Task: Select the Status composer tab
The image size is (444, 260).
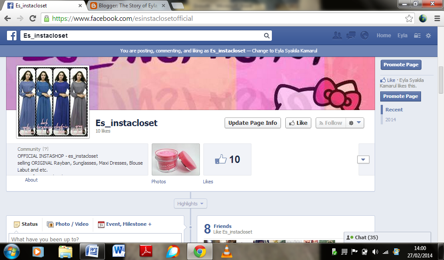Action: pyautogui.click(x=26, y=224)
